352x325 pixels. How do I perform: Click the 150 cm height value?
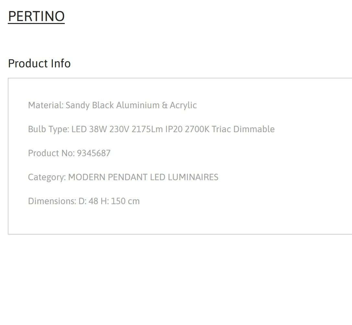pos(125,201)
